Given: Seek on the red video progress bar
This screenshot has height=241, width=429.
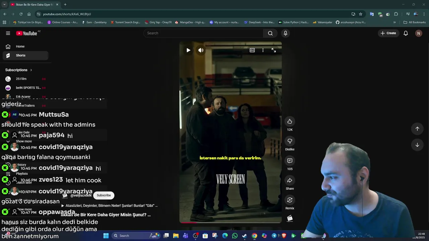Looking at the screenshot, I should 189,222.
